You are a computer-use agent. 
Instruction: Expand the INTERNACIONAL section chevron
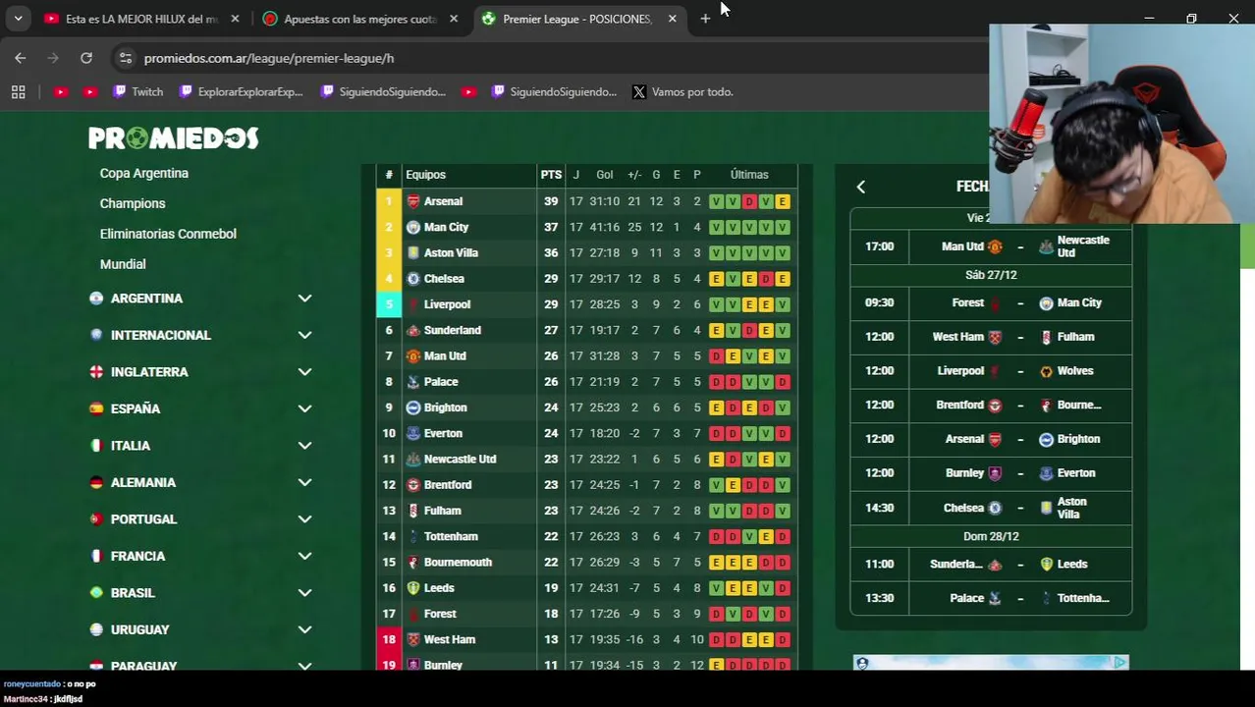304,335
